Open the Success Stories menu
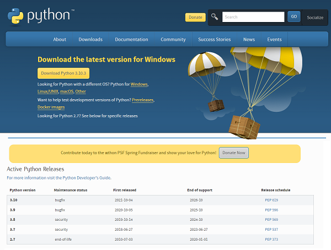Image resolution: width=331 pixels, height=250 pixels. [x=214, y=40]
